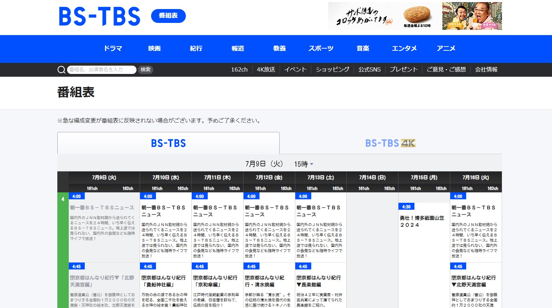552x308 pixels.
Task: Select the 7月11日 (木) column header
Action: point(217,177)
